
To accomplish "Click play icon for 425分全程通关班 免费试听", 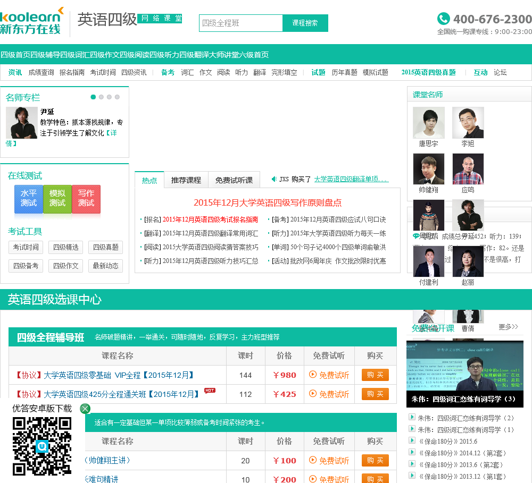I will tap(313, 394).
